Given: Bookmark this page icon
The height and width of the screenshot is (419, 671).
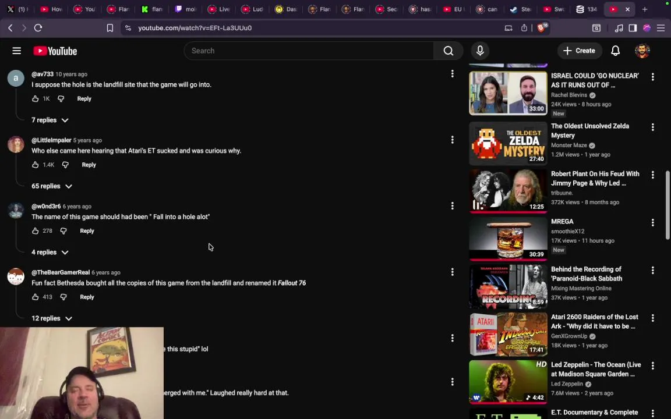Looking at the screenshot, I should [x=110, y=28].
